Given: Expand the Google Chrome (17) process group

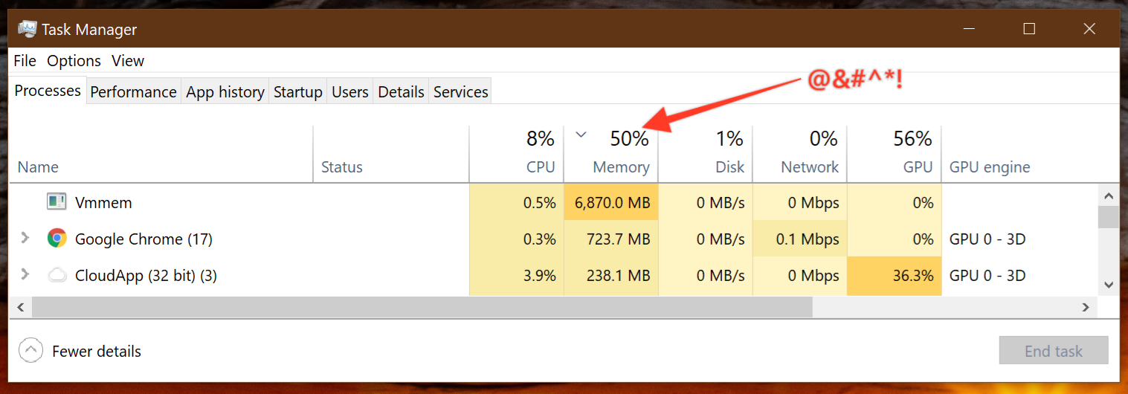Looking at the screenshot, I should coord(25,238).
